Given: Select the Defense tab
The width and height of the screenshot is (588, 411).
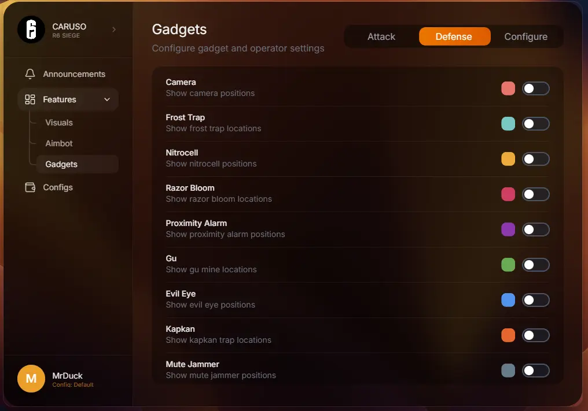Looking at the screenshot, I should (454, 36).
